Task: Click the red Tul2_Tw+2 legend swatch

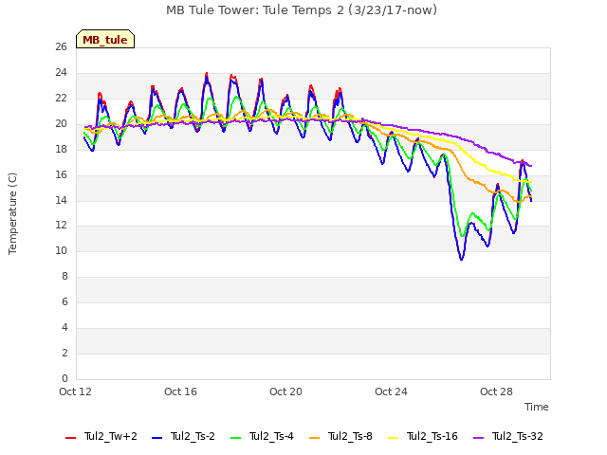Action: point(70,438)
